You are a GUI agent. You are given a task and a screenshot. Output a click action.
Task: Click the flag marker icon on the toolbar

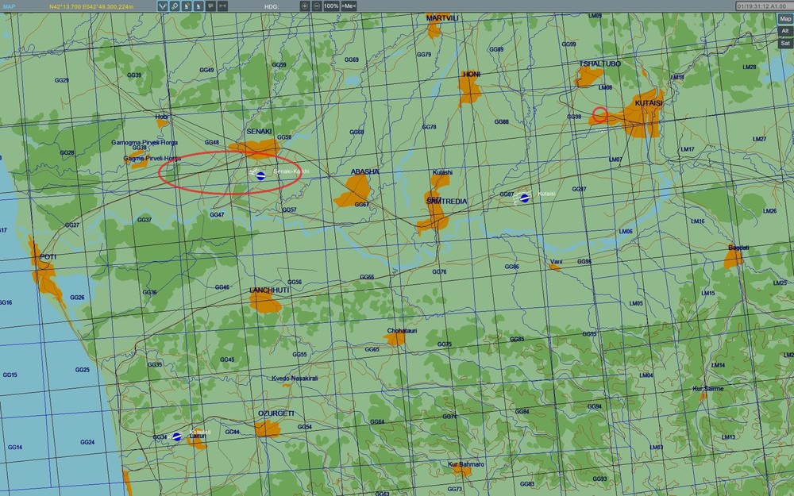point(210,6)
